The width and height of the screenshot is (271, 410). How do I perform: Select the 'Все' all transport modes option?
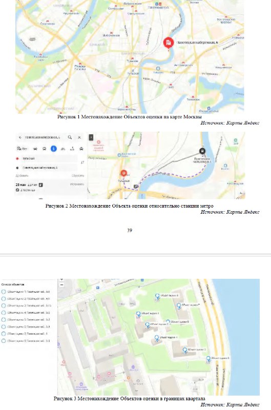(22, 149)
